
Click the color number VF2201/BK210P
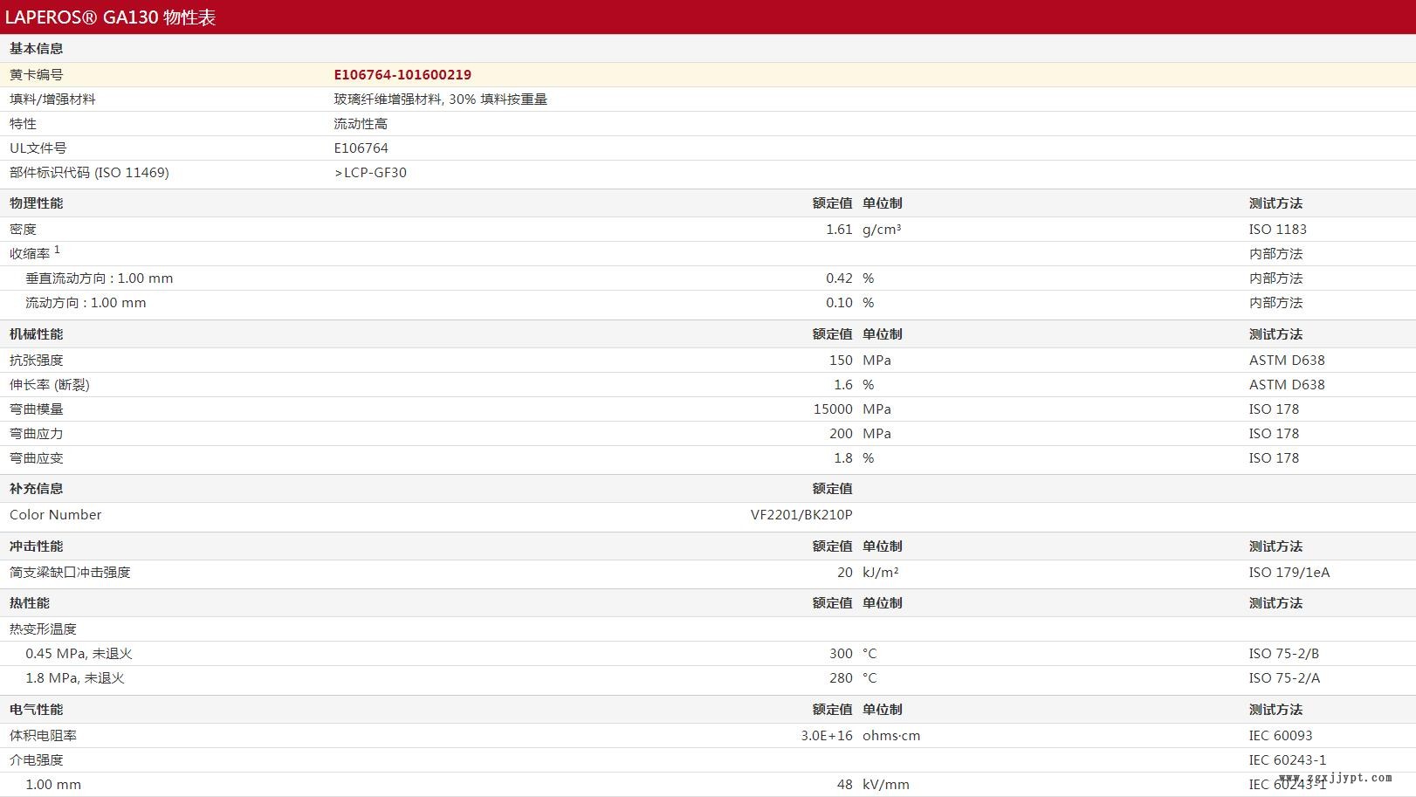(x=801, y=515)
